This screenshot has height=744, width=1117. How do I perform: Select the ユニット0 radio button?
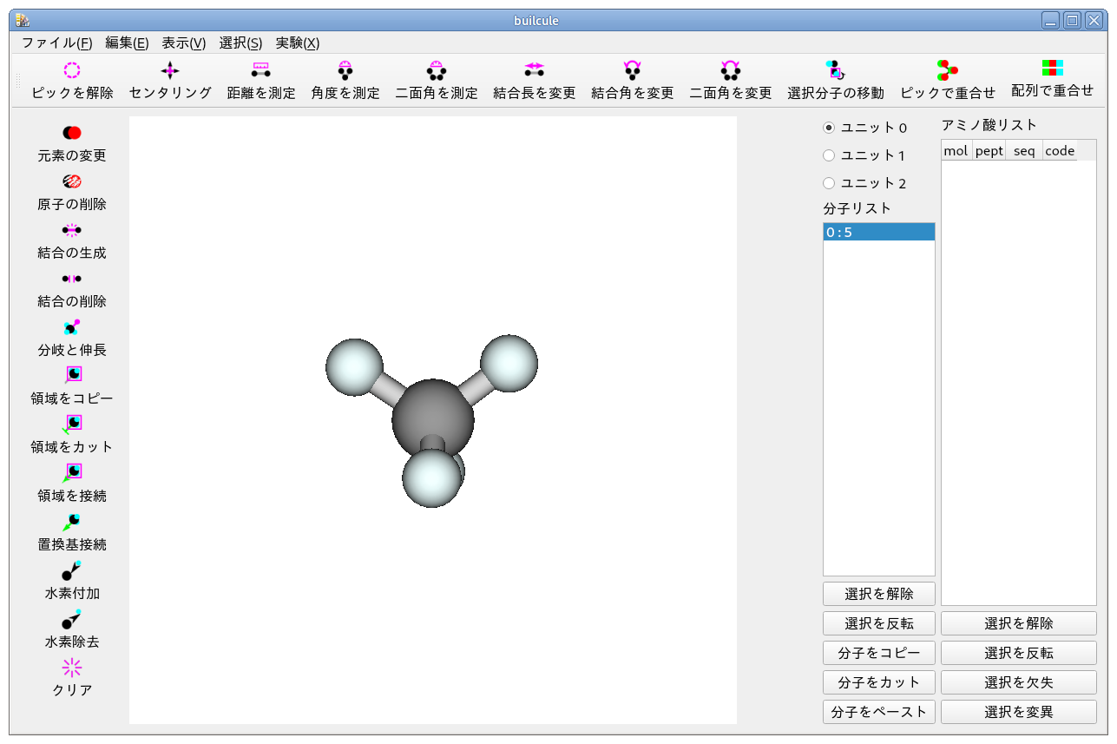coord(829,126)
